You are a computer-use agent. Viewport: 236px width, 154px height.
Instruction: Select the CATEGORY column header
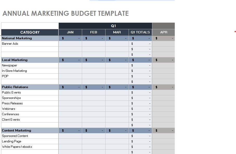tap(30, 32)
